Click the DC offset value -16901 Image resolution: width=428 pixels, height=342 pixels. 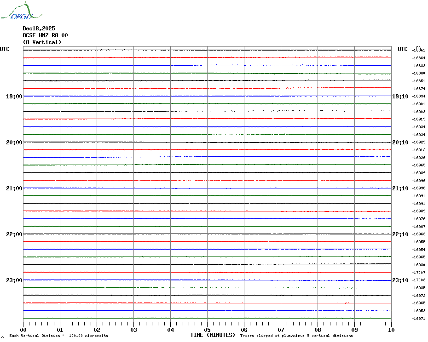click(418, 104)
